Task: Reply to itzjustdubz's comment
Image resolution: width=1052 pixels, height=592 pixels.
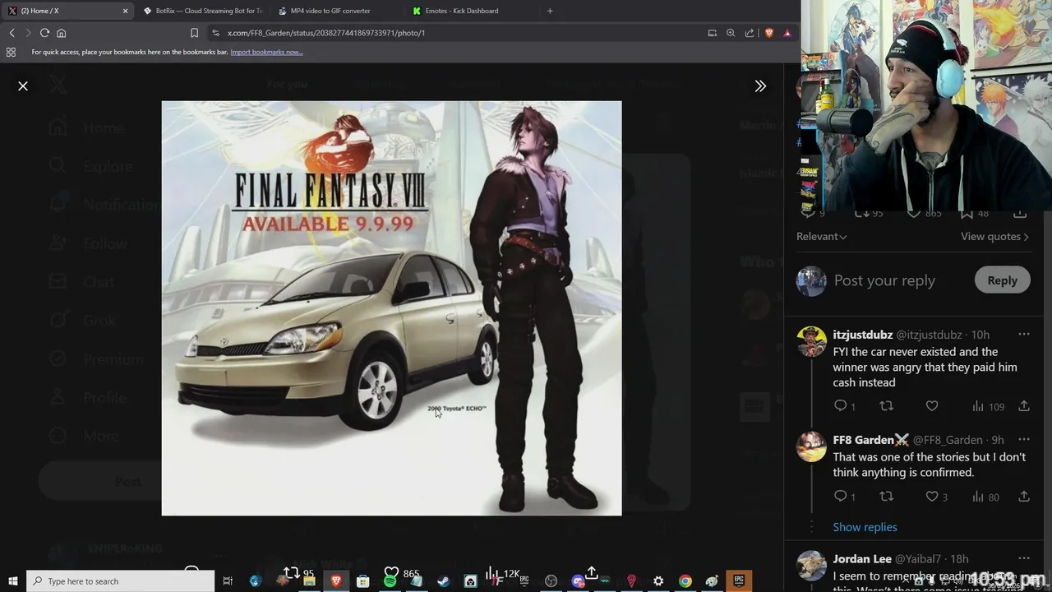Action: click(x=840, y=406)
